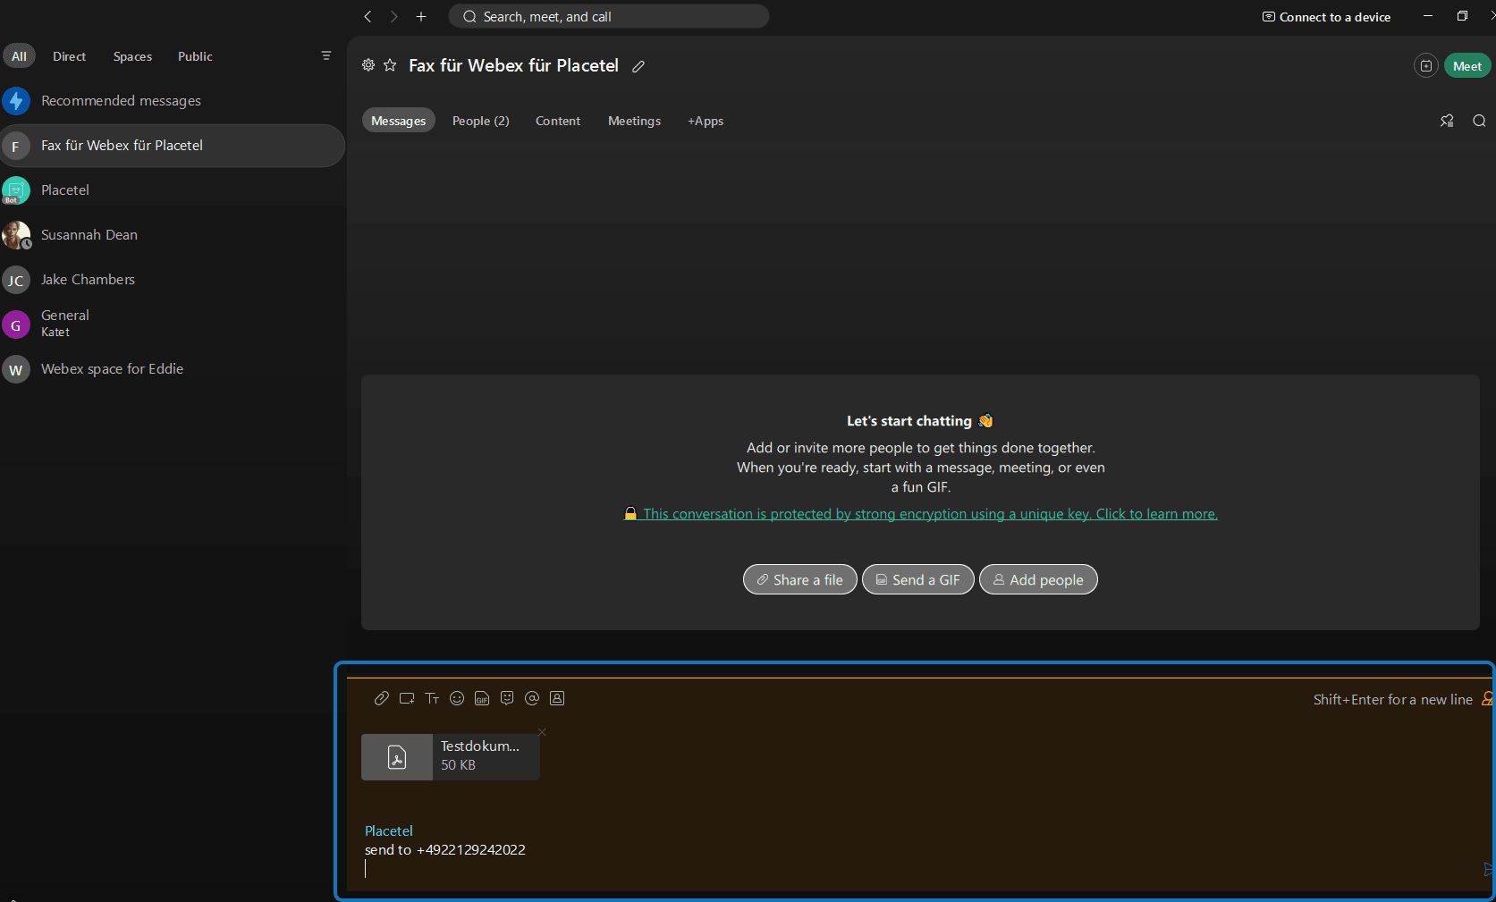Open the emoji picker

tap(457, 698)
